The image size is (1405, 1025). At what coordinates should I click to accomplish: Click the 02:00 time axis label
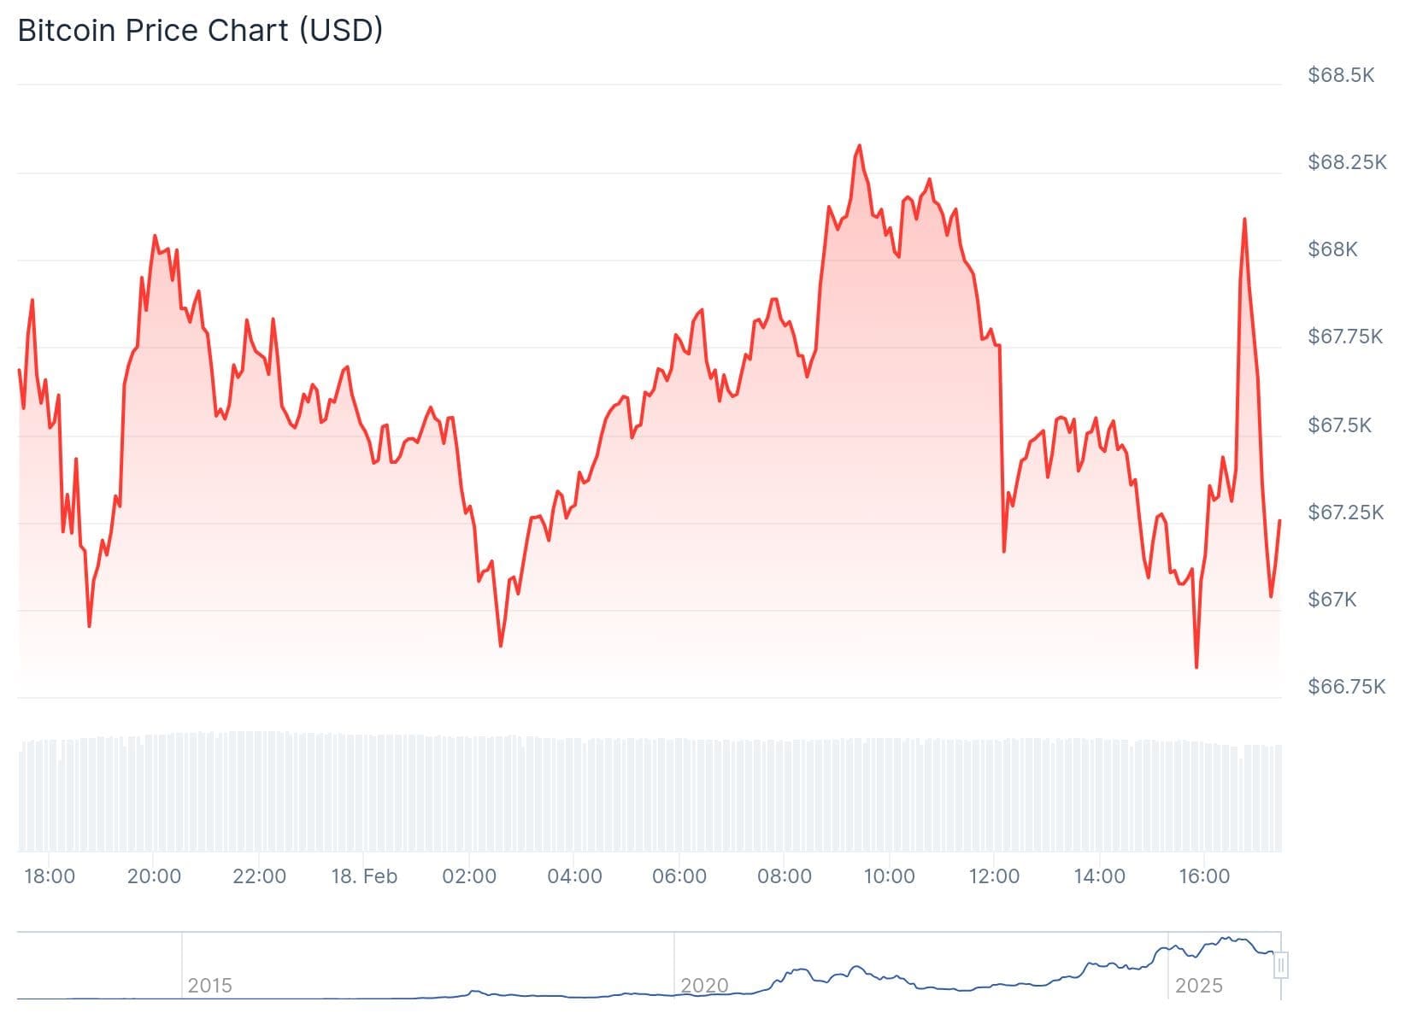click(x=469, y=876)
